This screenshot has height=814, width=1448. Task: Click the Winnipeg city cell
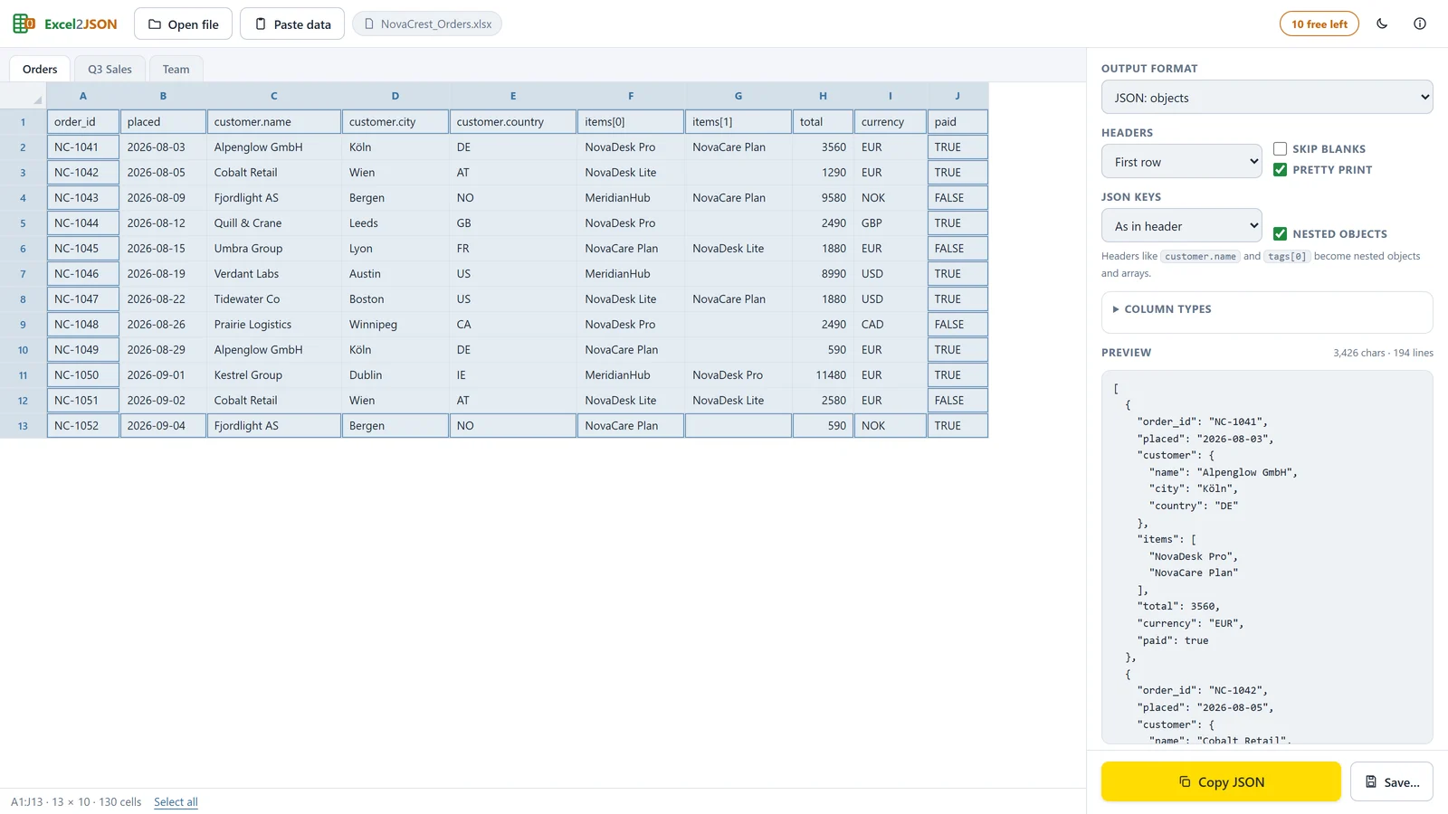395,324
